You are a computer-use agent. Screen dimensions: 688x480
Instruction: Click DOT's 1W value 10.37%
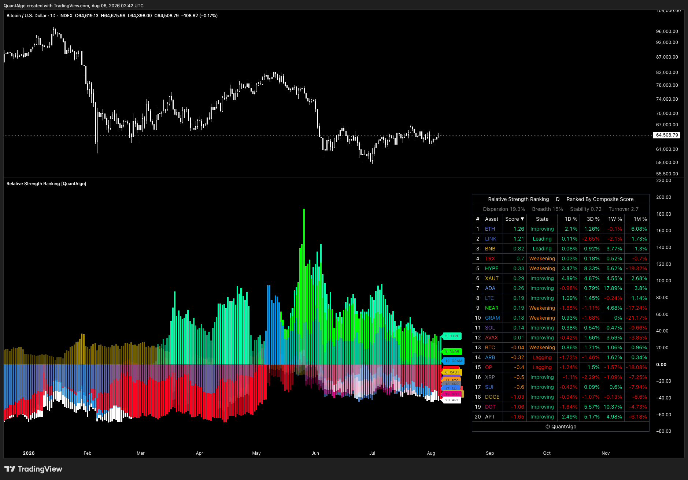click(x=613, y=407)
